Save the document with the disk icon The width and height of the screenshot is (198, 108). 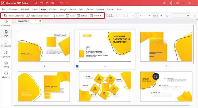(47, 3)
